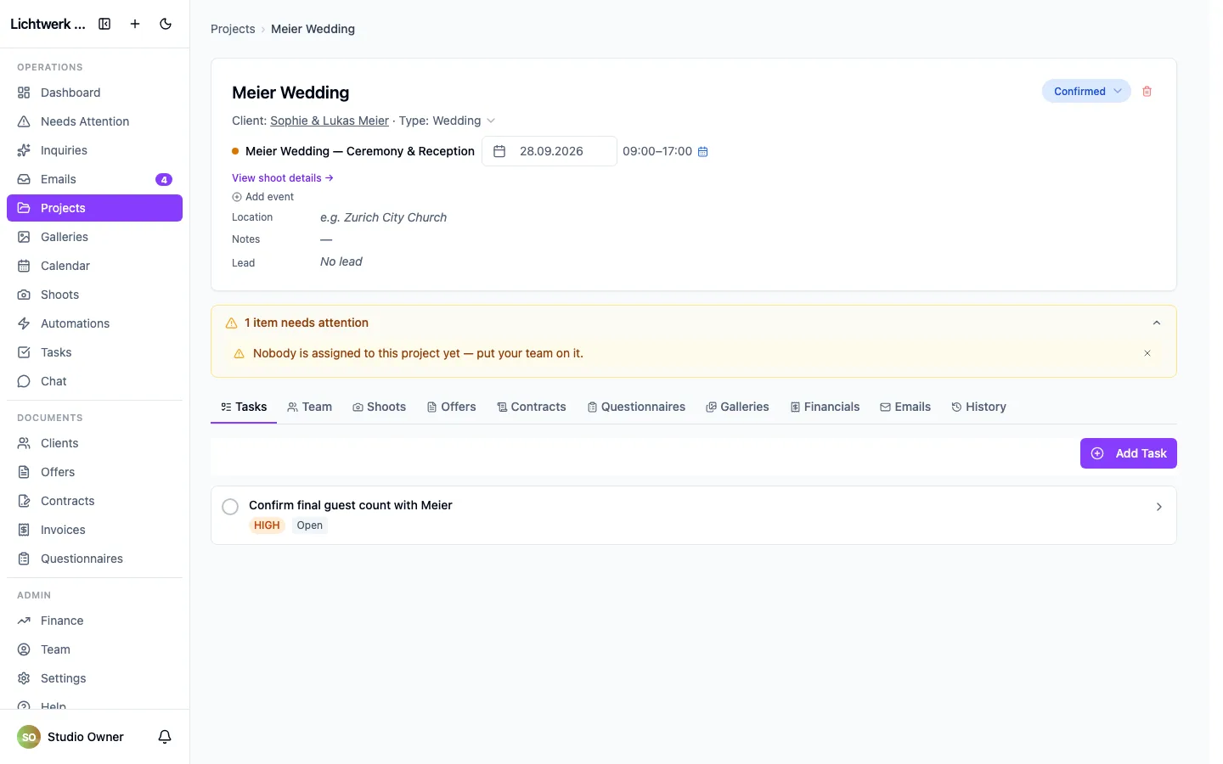Follow the View shoot details link
1223x764 pixels.
[283, 178]
